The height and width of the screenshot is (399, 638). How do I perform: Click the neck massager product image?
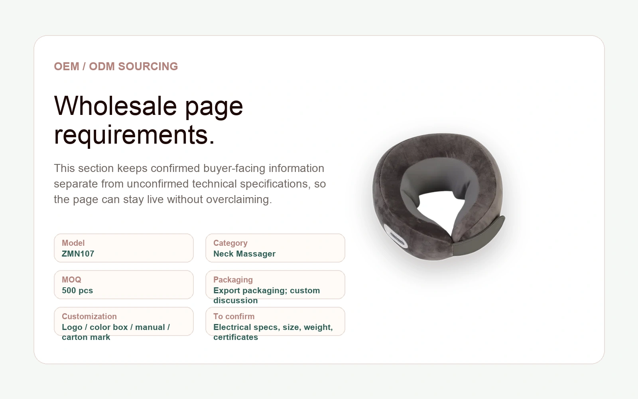pos(439,197)
